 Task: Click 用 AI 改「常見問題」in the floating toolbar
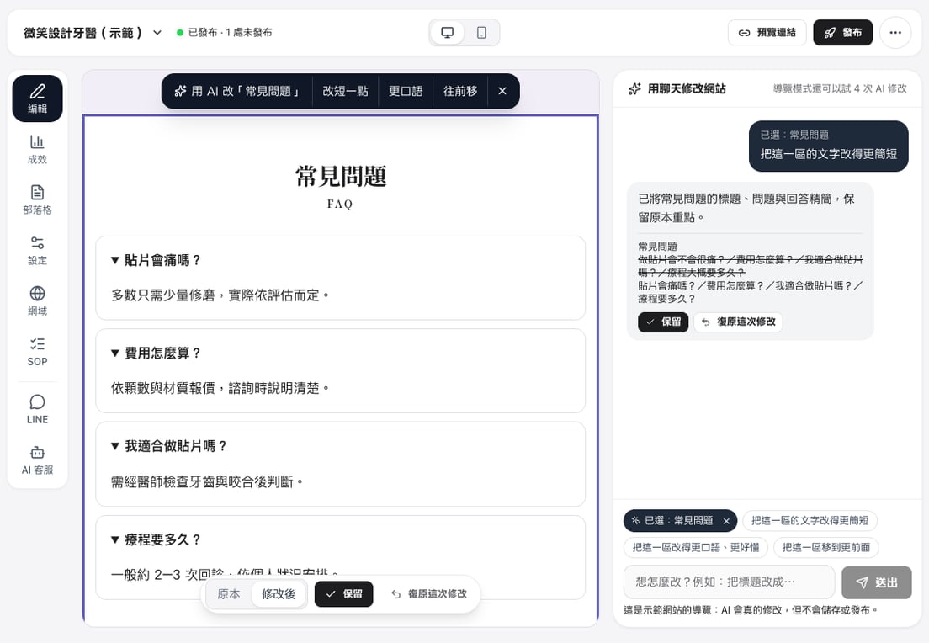coord(237,91)
